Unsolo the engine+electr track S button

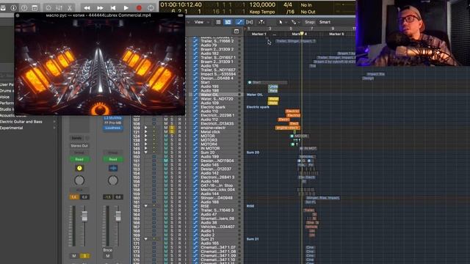(172, 128)
